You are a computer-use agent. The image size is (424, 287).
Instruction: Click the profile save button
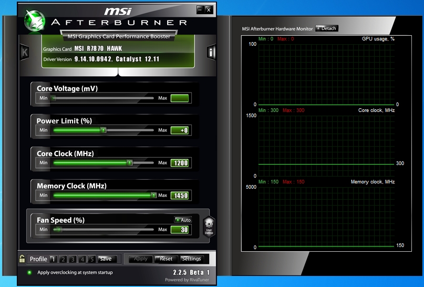[x=107, y=259]
